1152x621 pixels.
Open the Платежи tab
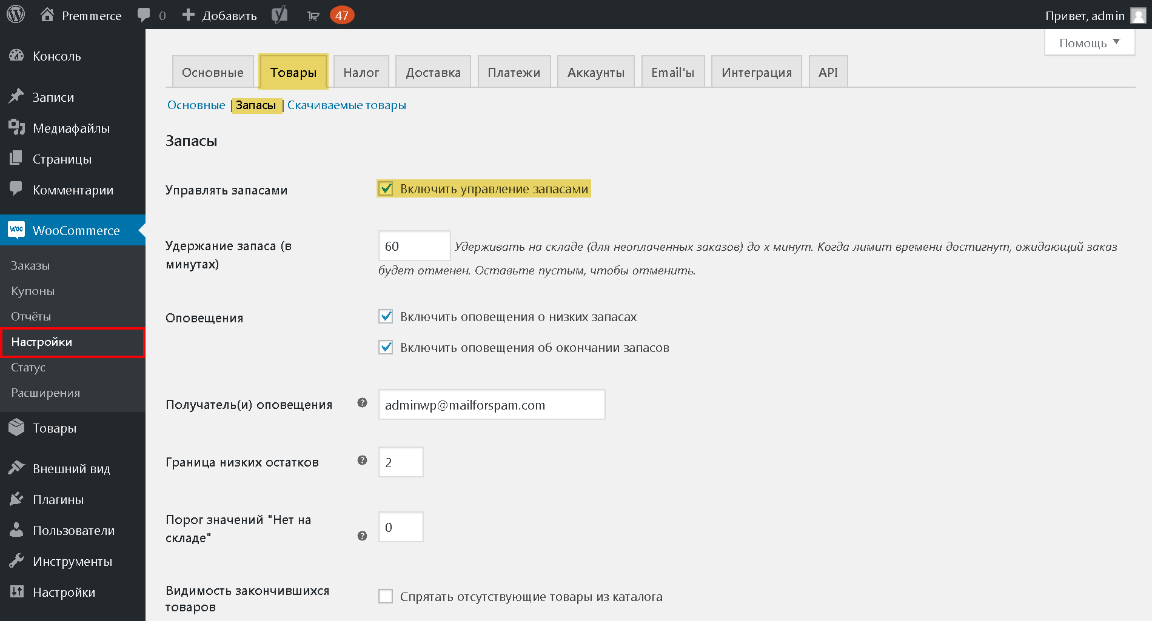coord(514,72)
